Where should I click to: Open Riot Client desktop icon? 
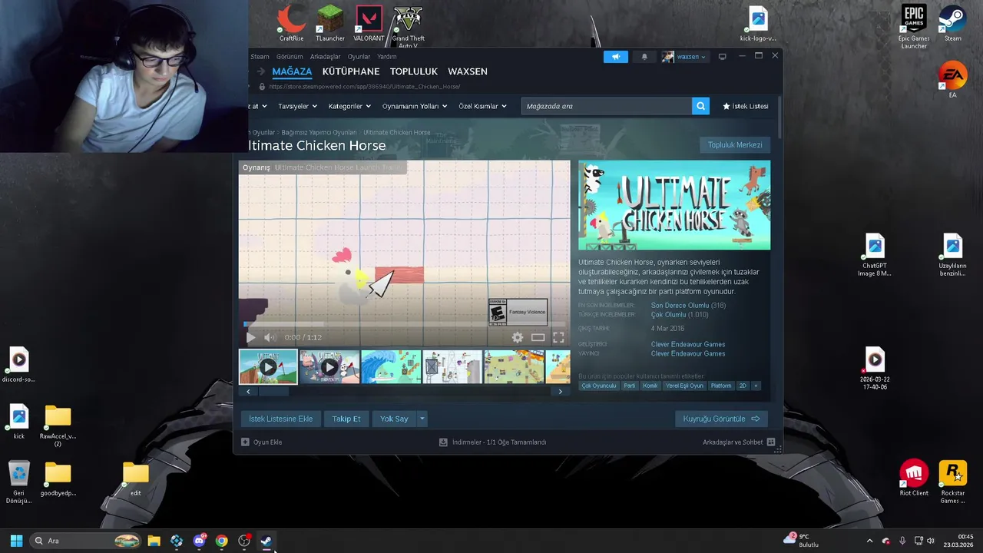tap(914, 478)
